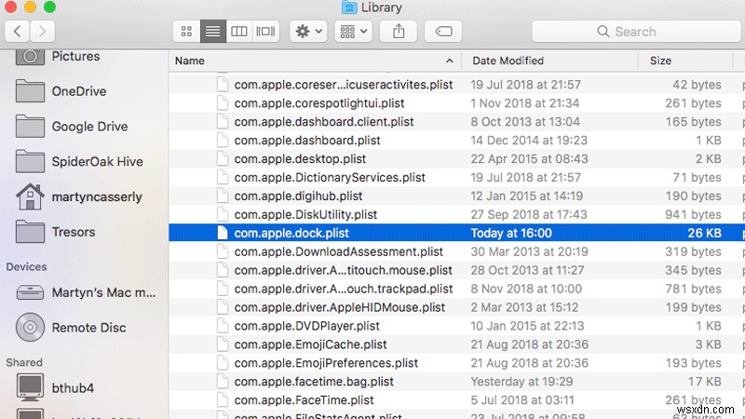The image size is (745, 419).
Task: Sort by Name column header
Action: click(x=190, y=61)
